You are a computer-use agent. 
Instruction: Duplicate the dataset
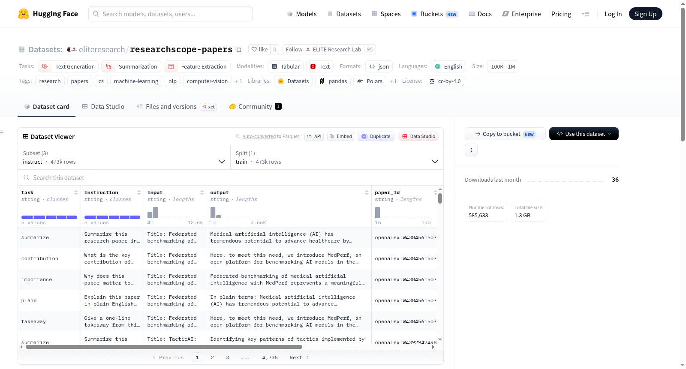tap(376, 136)
